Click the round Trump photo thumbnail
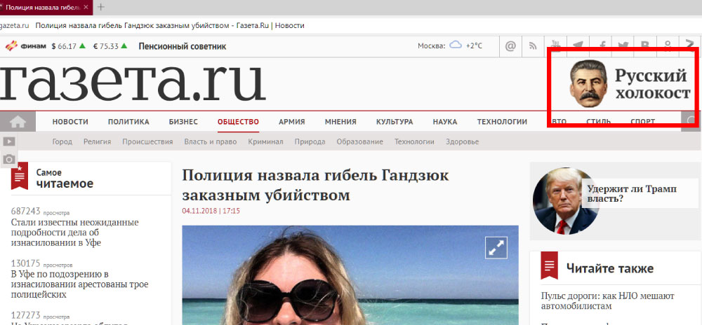 [x=566, y=201]
